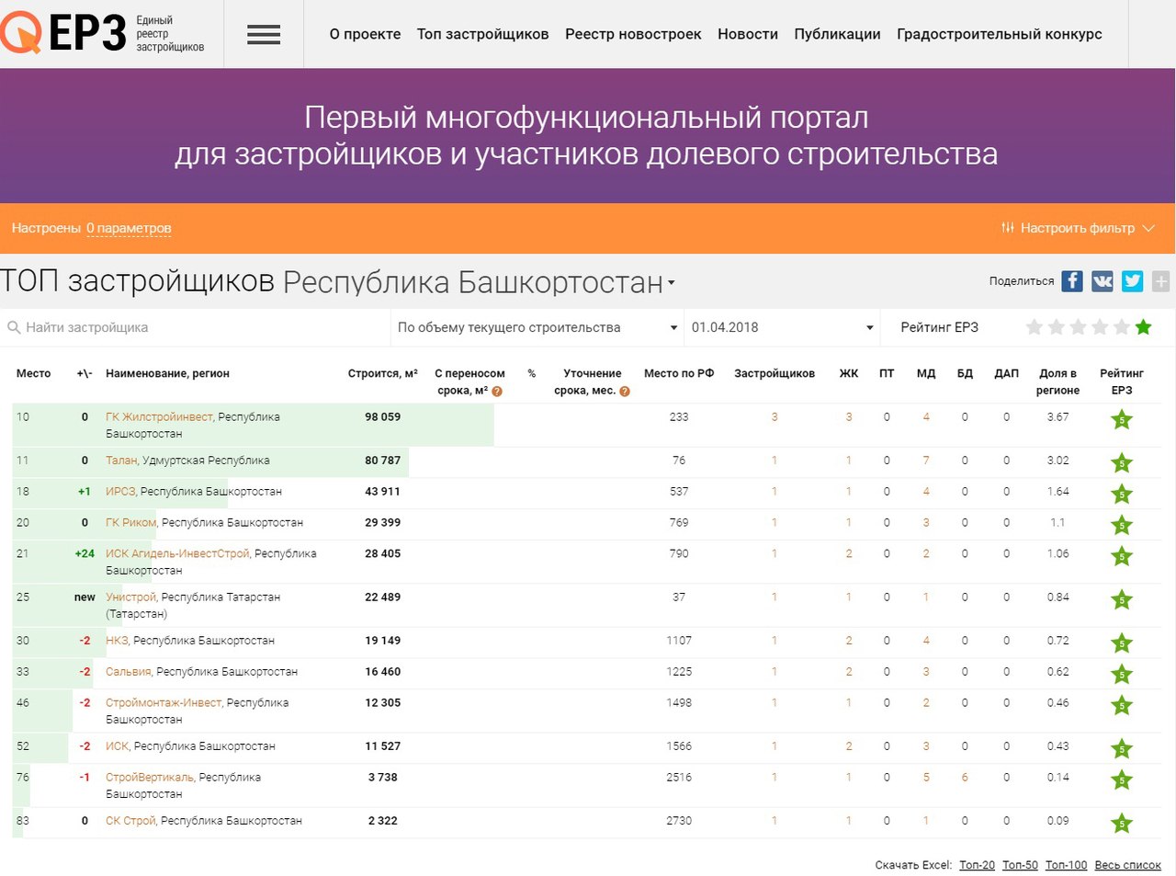Open help icon for 'Уточнение срока, мес.'
The image size is (1176, 876).
point(625,391)
